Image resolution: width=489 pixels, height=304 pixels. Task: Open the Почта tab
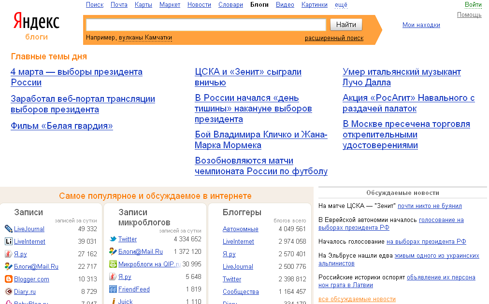(x=119, y=5)
